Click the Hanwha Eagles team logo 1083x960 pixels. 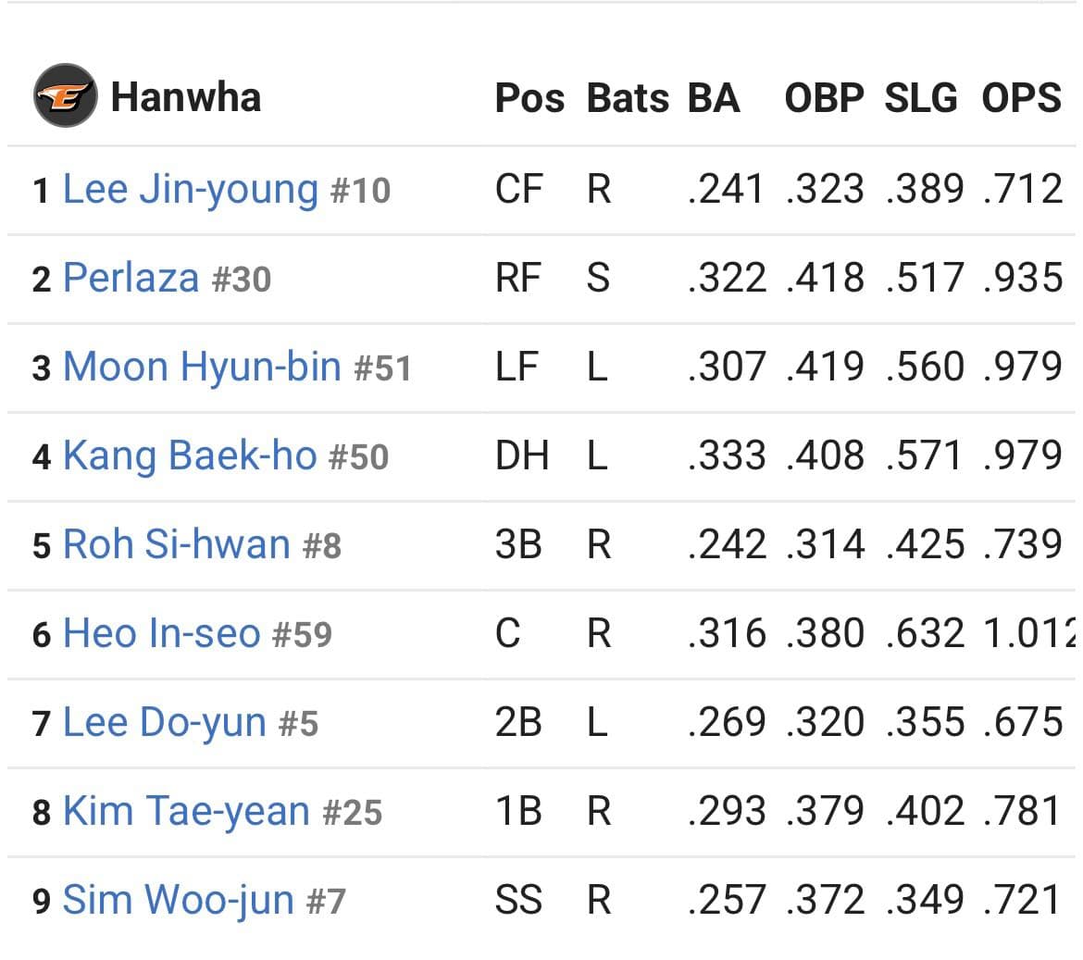(x=66, y=96)
